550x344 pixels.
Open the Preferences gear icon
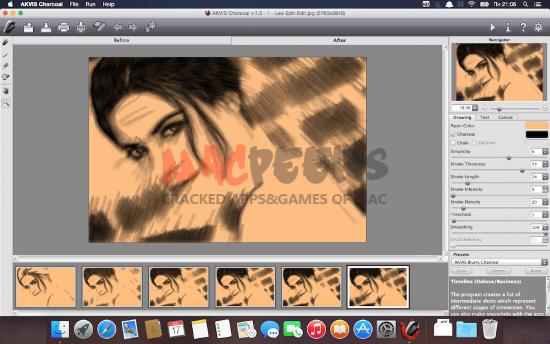(x=538, y=27)
